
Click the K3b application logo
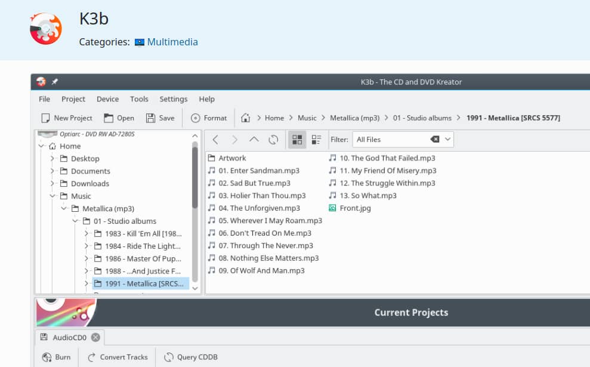[46, 29]
